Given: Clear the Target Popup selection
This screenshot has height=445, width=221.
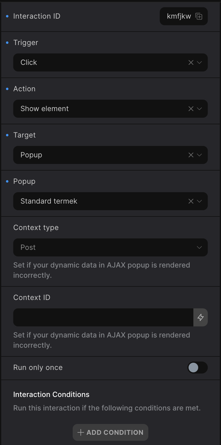Looking at the screenshot, I should click(x=191, y=155).
